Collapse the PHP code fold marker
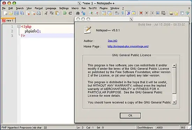The image size is (192, 130). click(x=19, y=26)
